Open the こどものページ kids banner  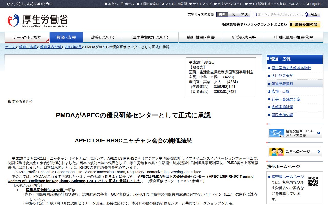coord(295,152)
